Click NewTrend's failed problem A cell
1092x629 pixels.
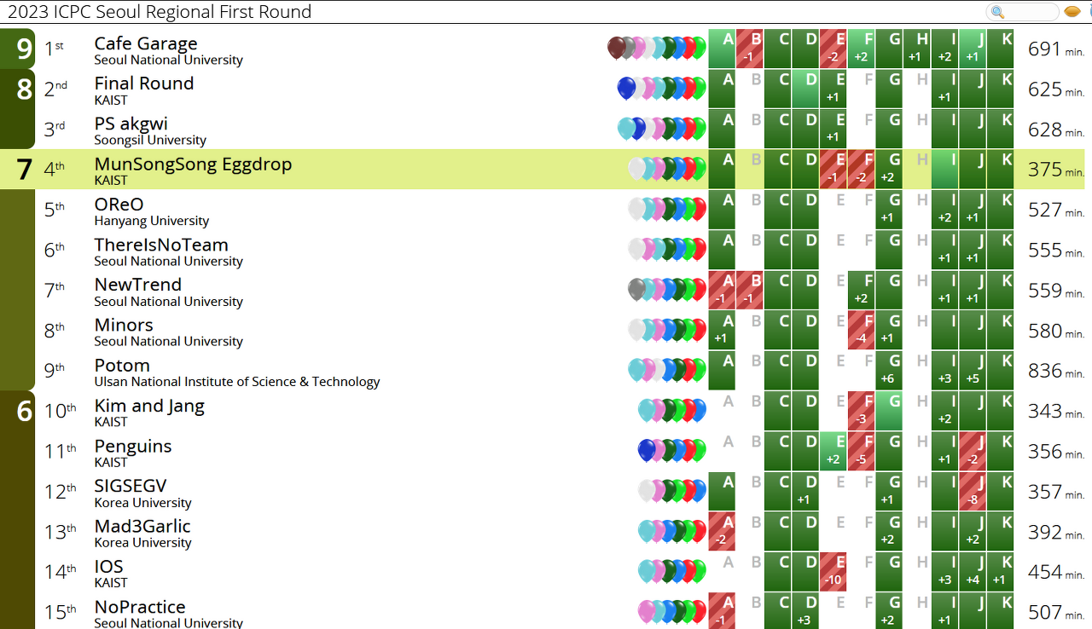point(722,290)
